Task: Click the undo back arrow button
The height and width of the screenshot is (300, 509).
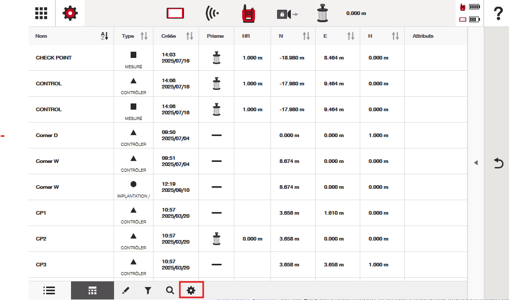Action: click(x=498, y=163)
